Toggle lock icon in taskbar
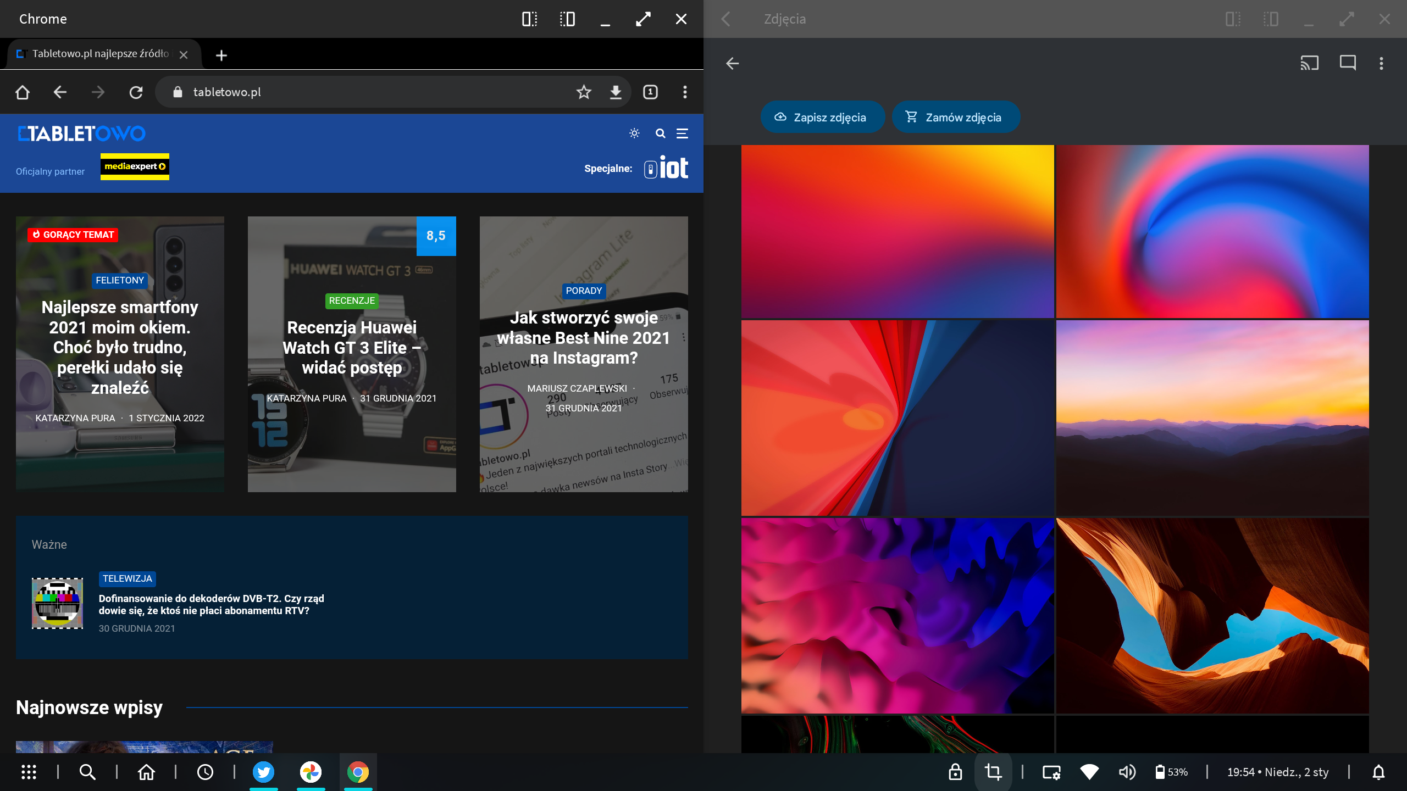This screenshot has height=791, width=1407. click(955, 772)
